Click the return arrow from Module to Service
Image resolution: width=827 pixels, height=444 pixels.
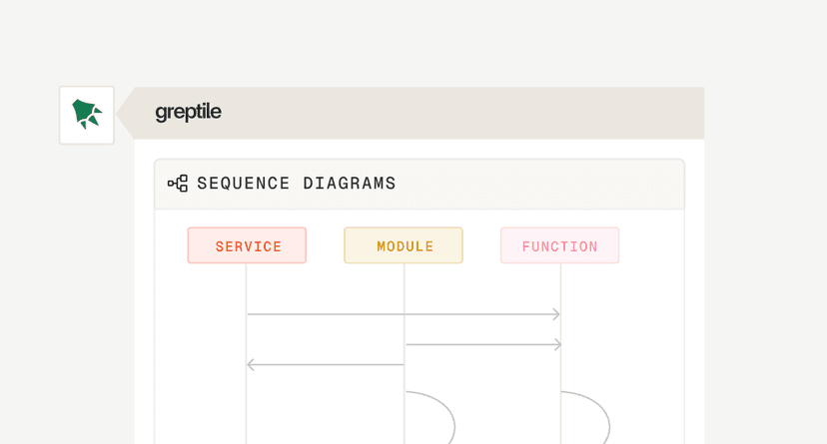tap(330, 365)
